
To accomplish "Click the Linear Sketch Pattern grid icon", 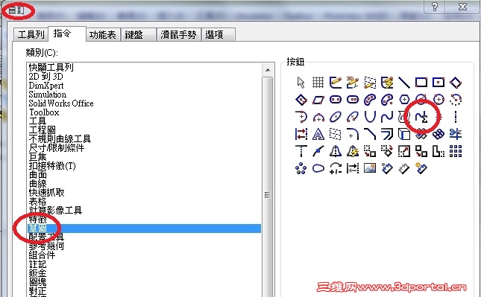I will tap(456, 151).
